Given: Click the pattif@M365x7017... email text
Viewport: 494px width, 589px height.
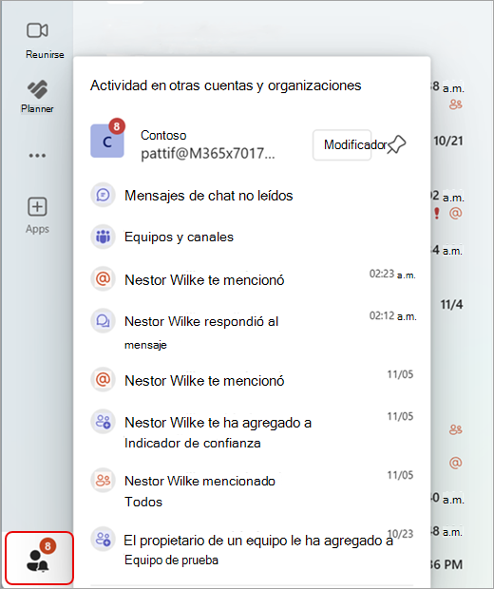Looking at the screenshot, I should pos(208,154).
